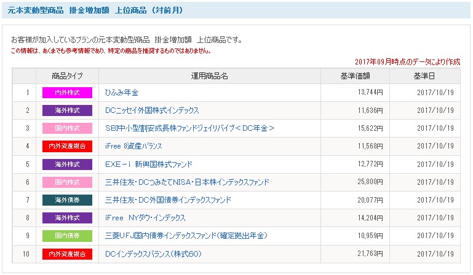Click the 内外資産複合 badge in row 10

(x=67, y=254)
